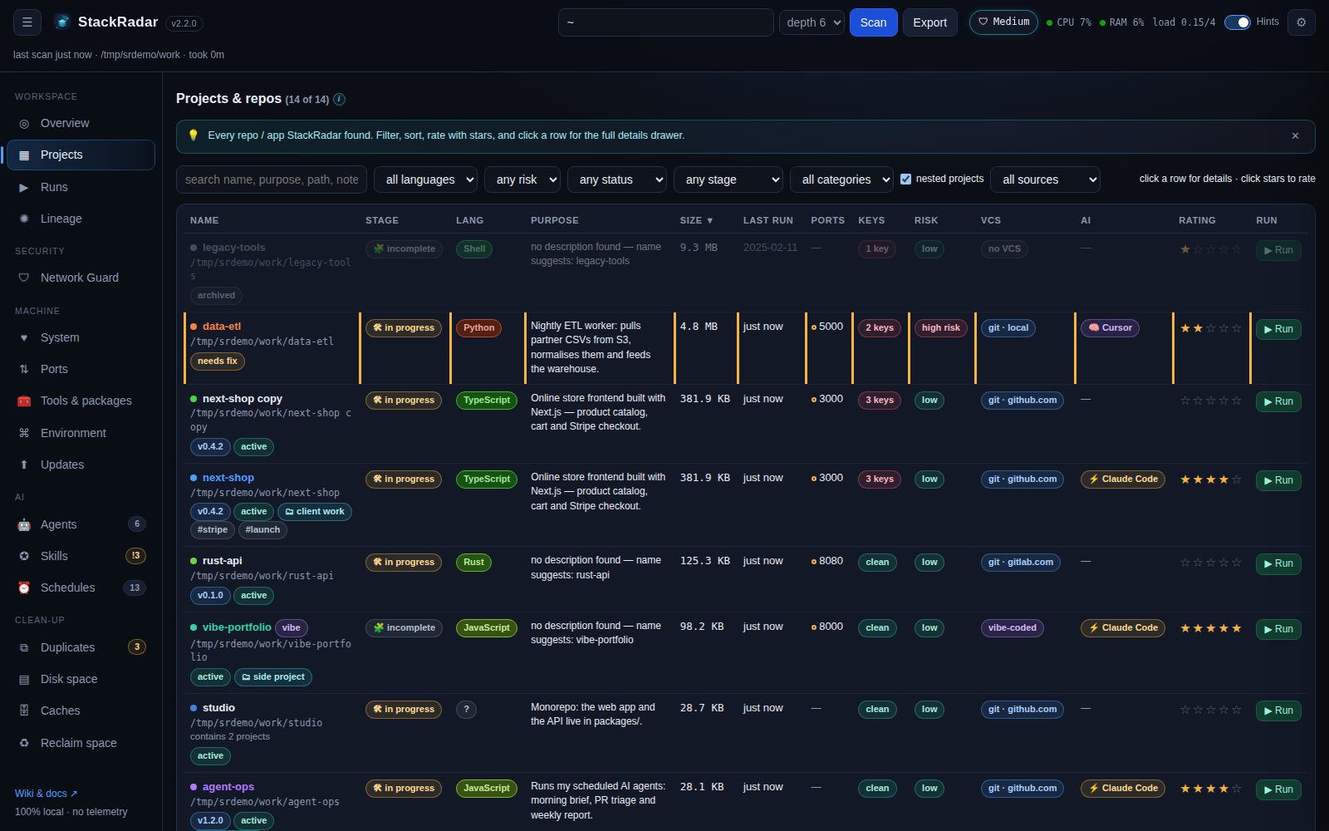This screenshot has width=1329, height=831.
Task: Open the depth 6 dropdown
Action: tap(812, 22)
